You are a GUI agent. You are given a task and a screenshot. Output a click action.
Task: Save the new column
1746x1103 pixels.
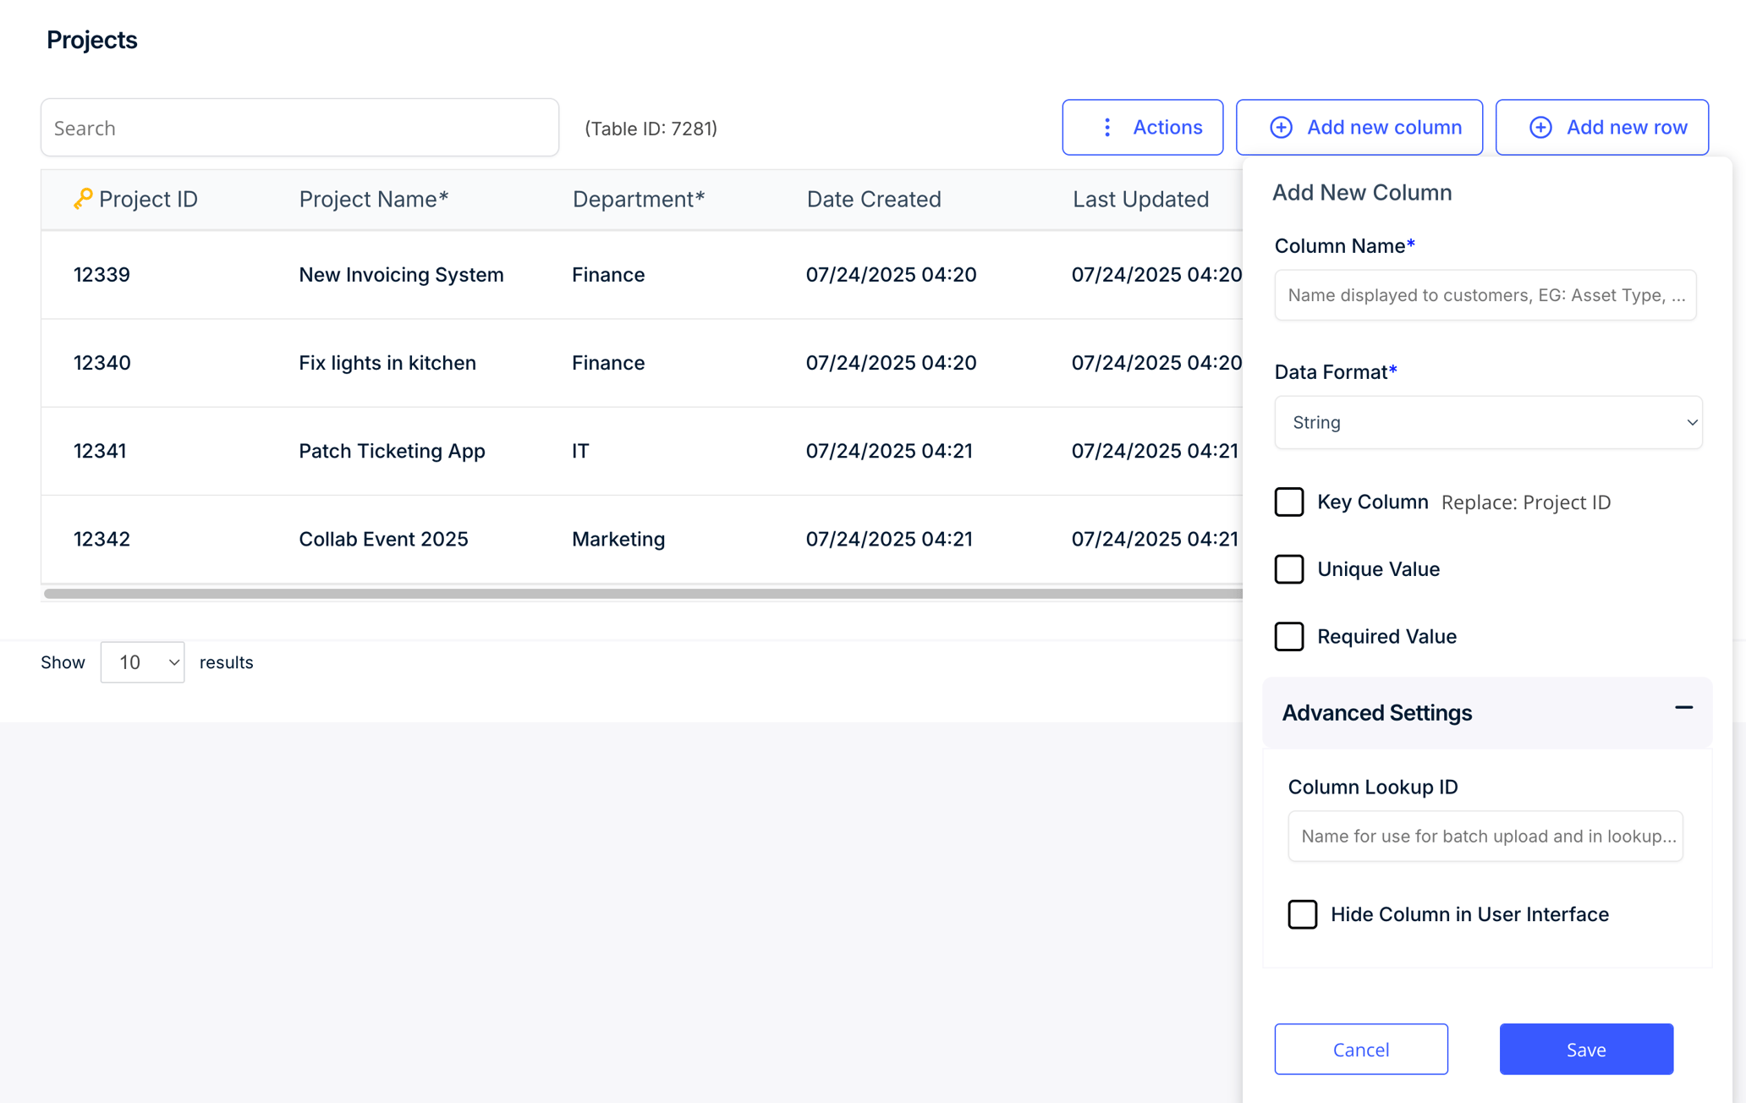[x=1586, y=1049]
